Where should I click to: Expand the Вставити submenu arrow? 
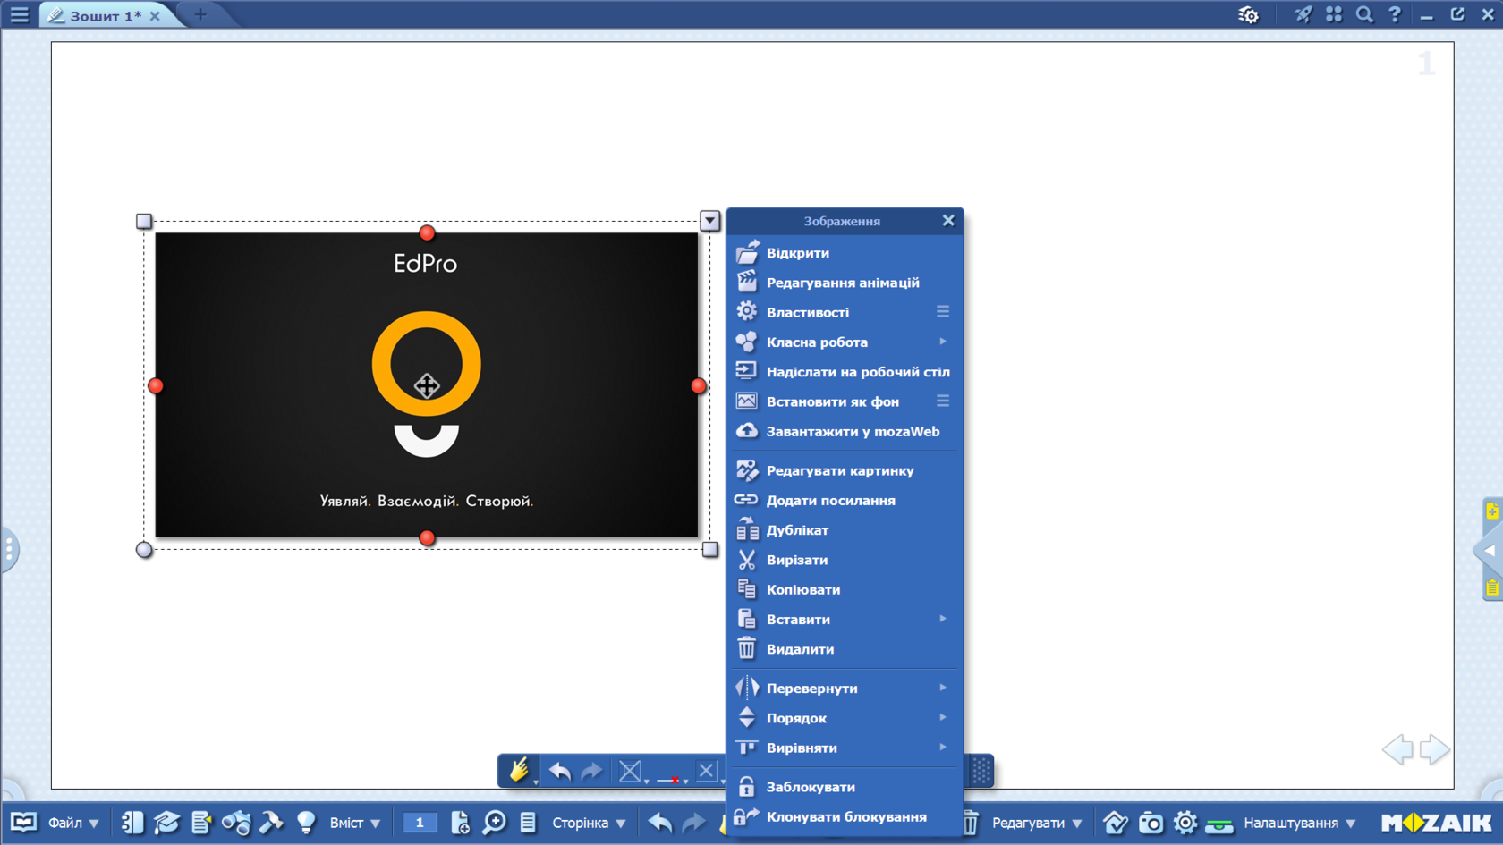click(943, 619)
